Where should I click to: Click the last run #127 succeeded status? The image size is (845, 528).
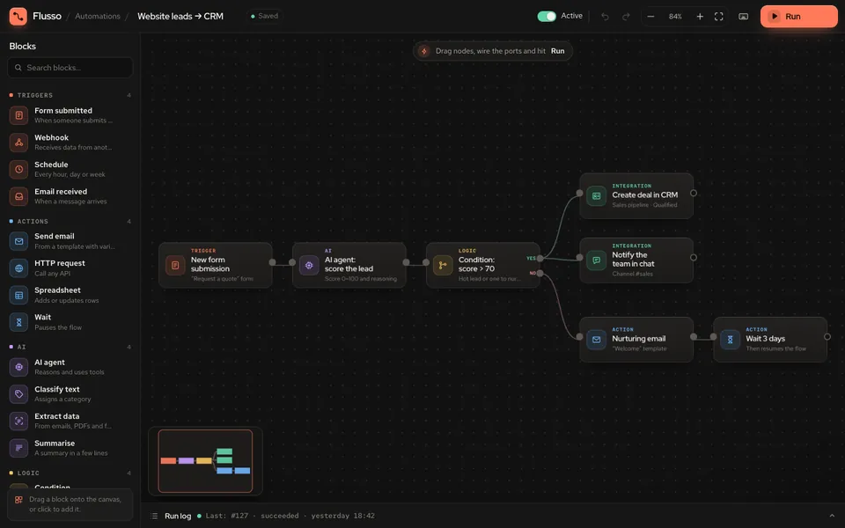285,516
